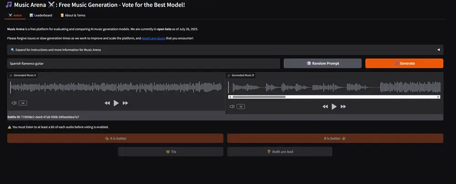Select the Arena tab
This screenshot has height=184, width=456.
point(15,15)
